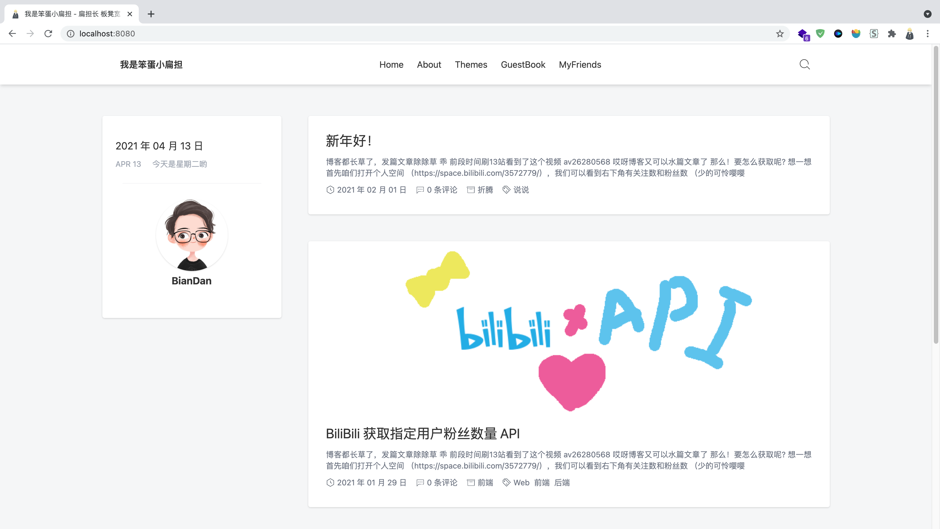Open the About menu item

coord(429,65)
